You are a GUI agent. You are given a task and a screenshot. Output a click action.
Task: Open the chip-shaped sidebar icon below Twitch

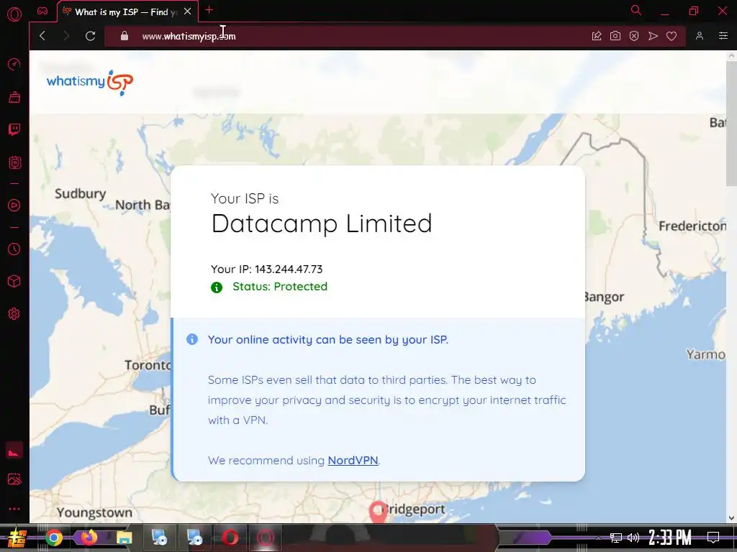click(x=14, y=162)
